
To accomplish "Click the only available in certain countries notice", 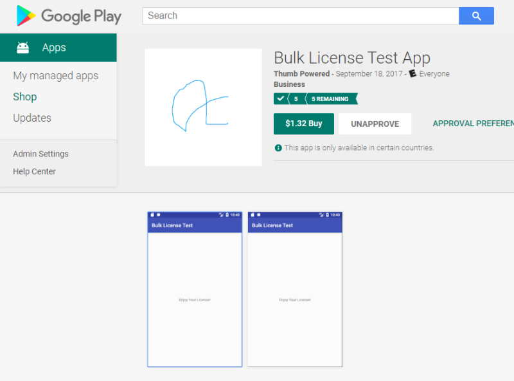I will pyautogui.click(x=359, y=148).
